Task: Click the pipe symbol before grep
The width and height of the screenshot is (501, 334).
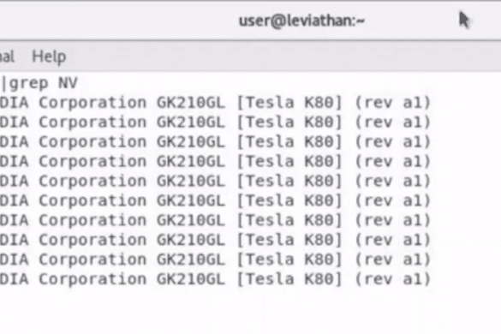Action: [3, 83]
